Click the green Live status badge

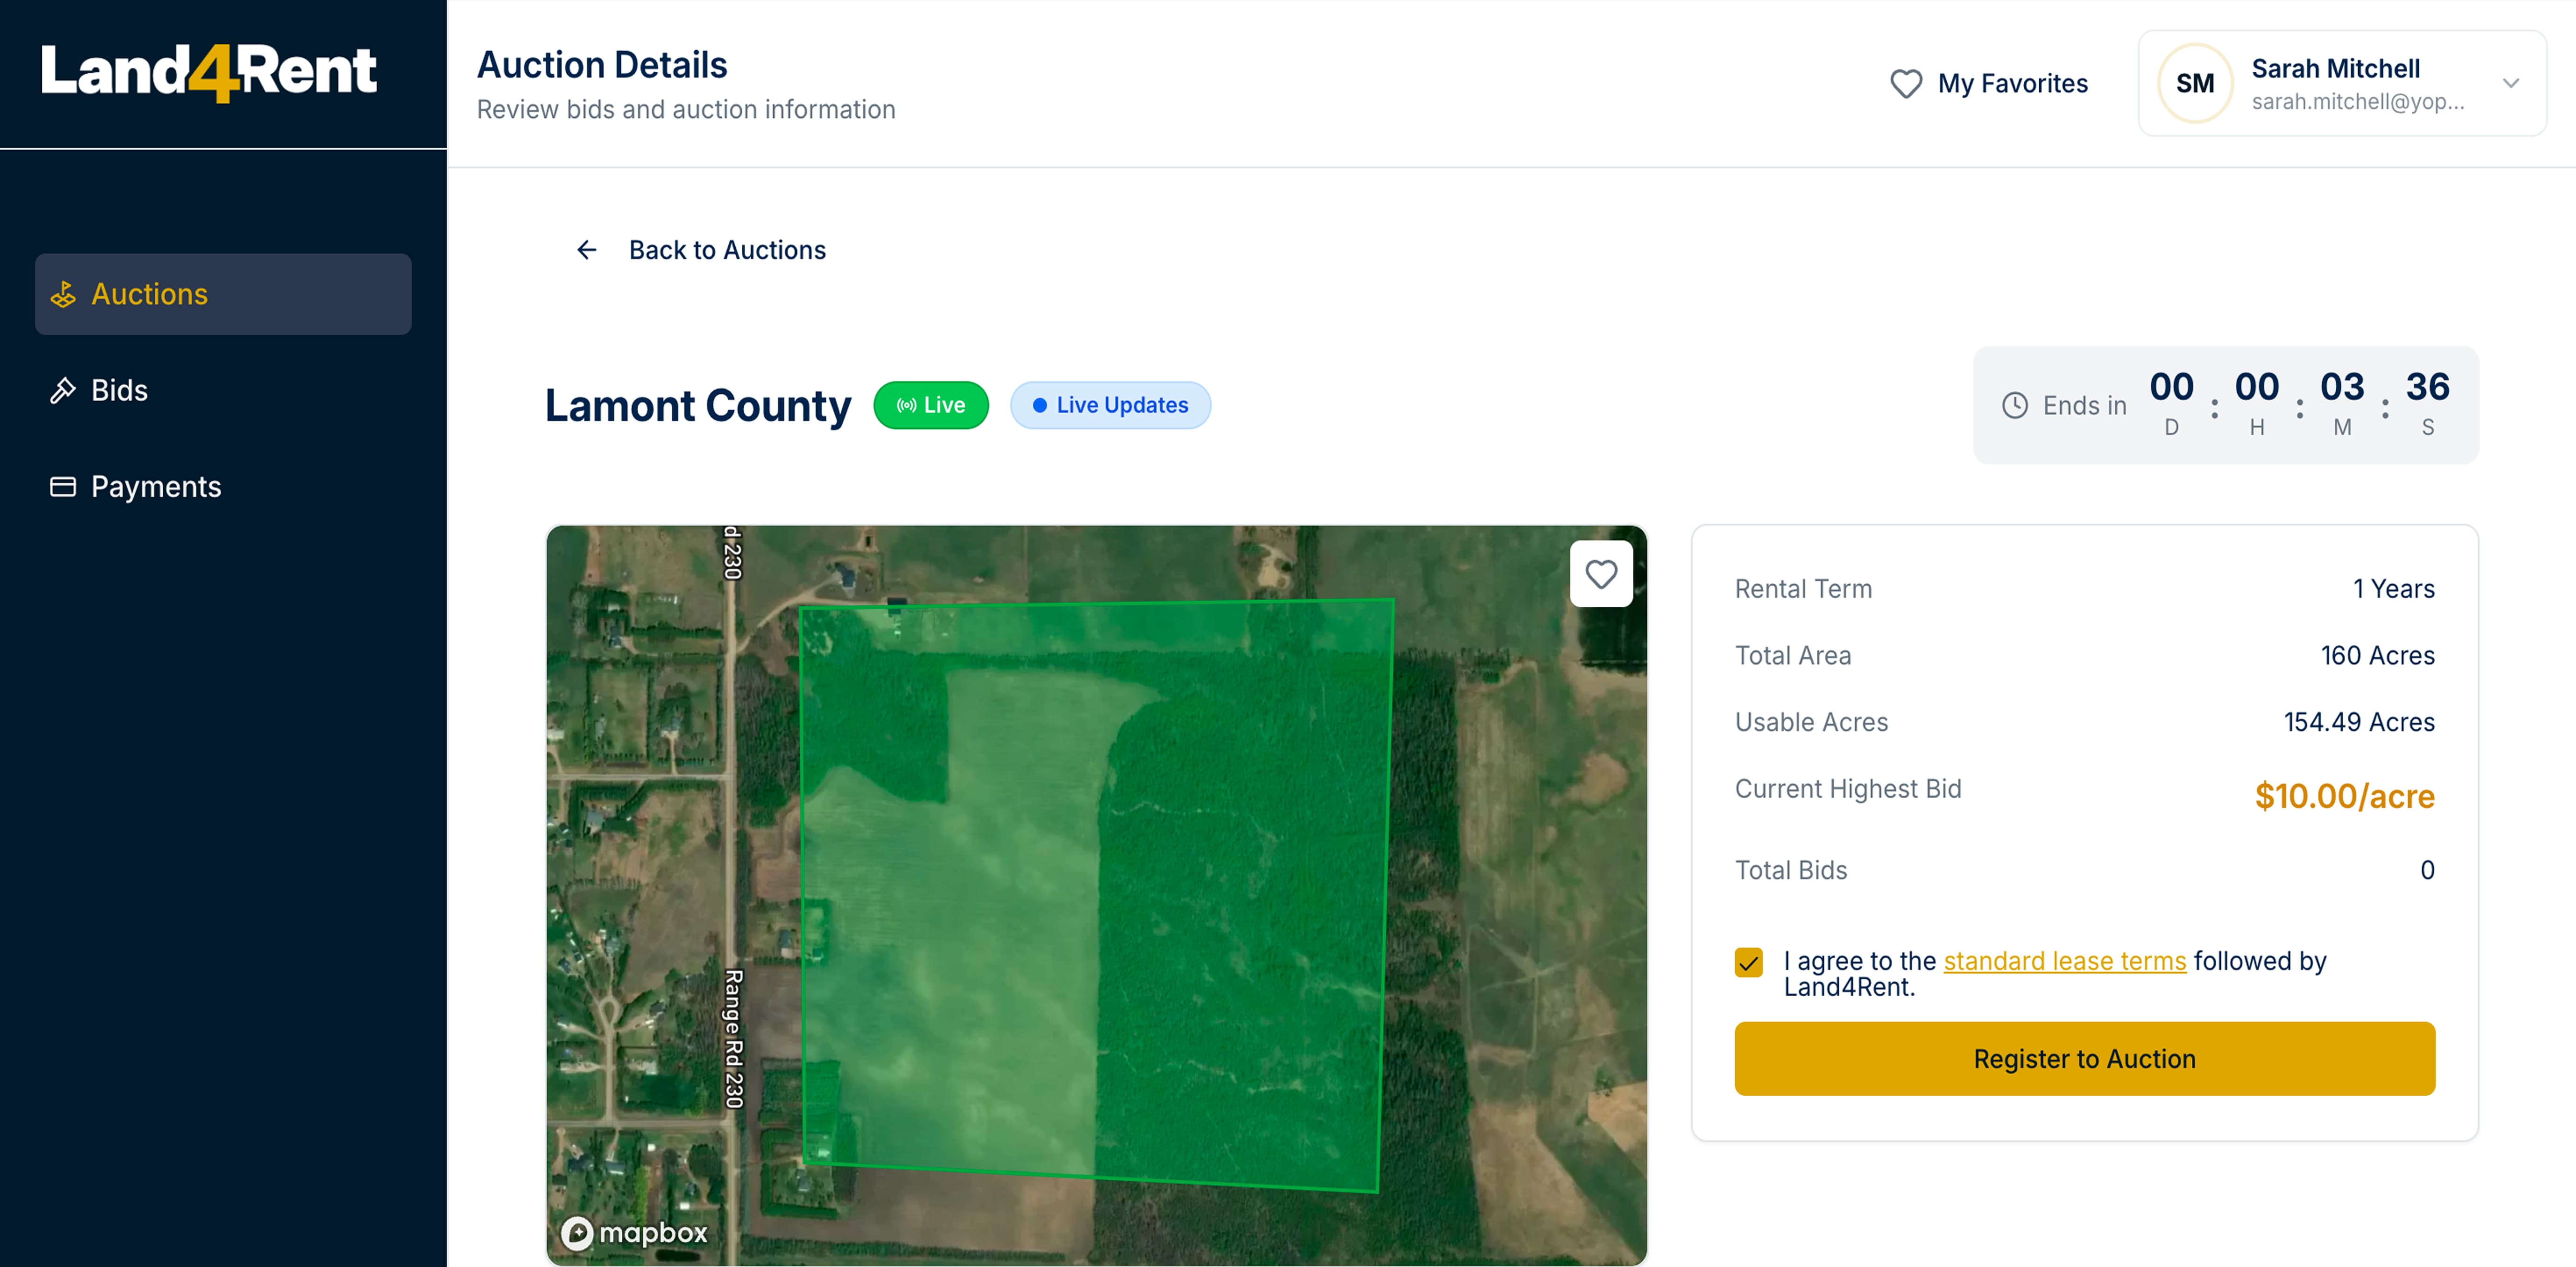pos(930,405)
